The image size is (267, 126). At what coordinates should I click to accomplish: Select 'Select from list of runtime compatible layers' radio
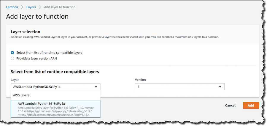point(12,53)
